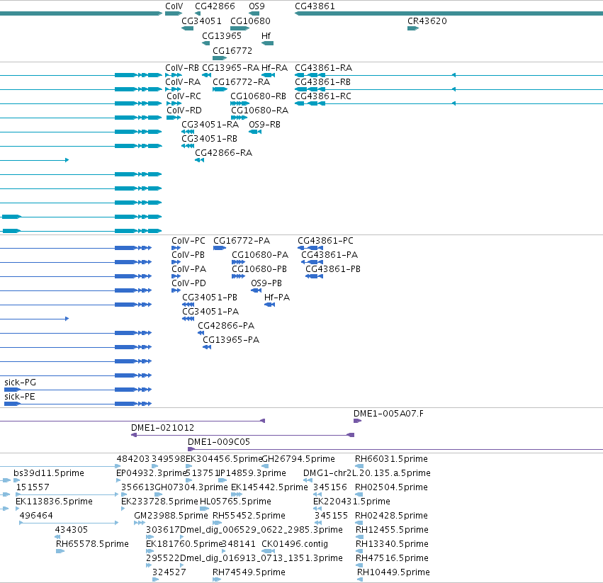Viewport: 603px width, 583px height.
Task: Select the CG43861-PB protein label
Action: pos(333,269)
